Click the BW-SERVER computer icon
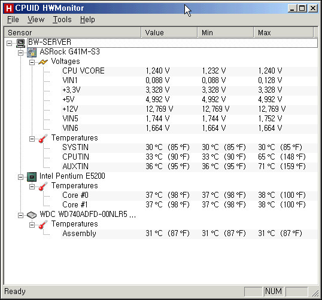Image resolution: width=322 pixels, height=300 pixels. point(21,43)
